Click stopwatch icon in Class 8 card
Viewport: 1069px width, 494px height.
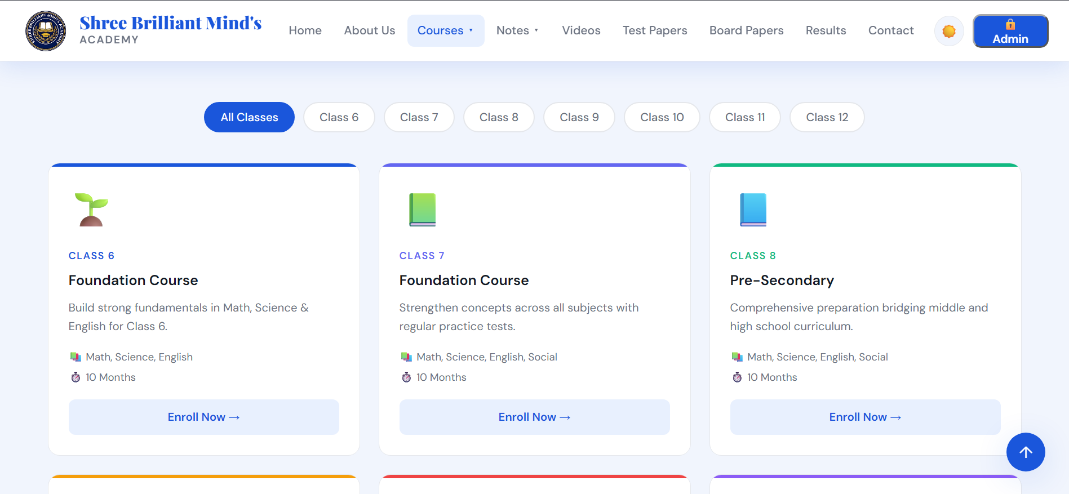point(737,377)
